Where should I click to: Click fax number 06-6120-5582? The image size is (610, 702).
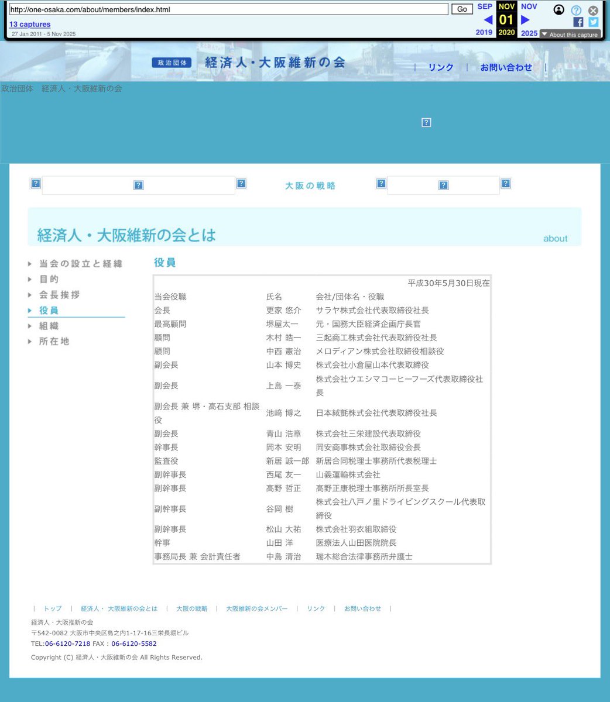[x=134, y=643]
